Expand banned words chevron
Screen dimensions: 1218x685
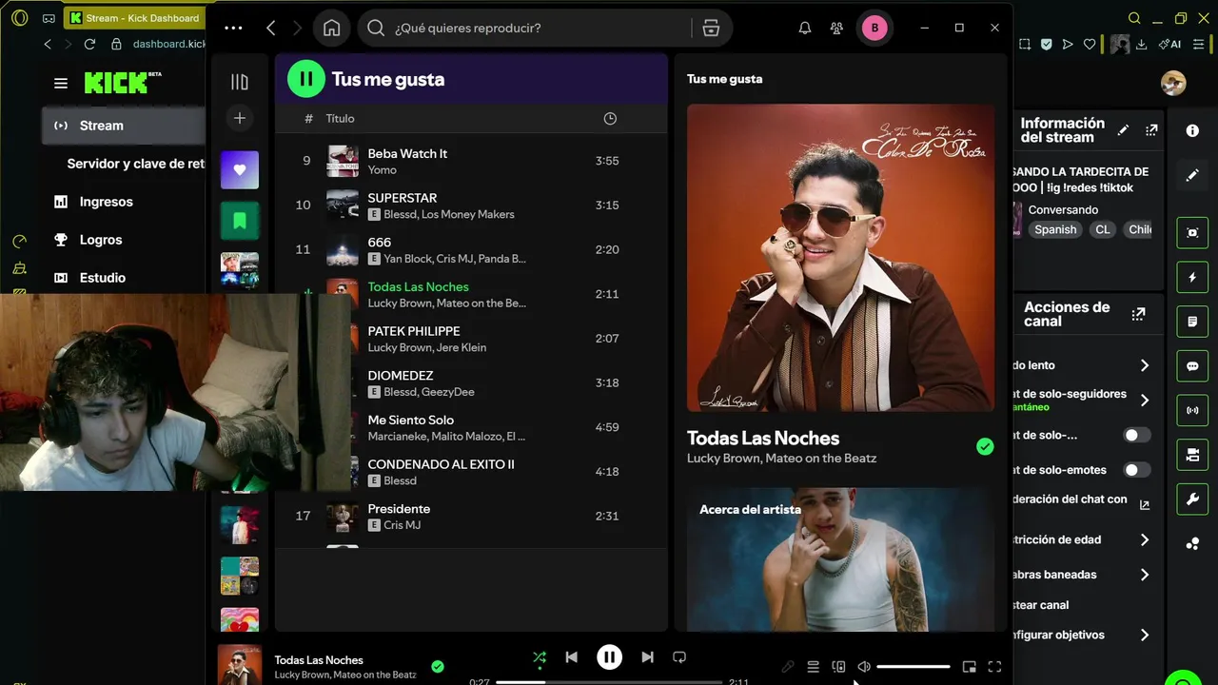click(x=1145, y=575)
